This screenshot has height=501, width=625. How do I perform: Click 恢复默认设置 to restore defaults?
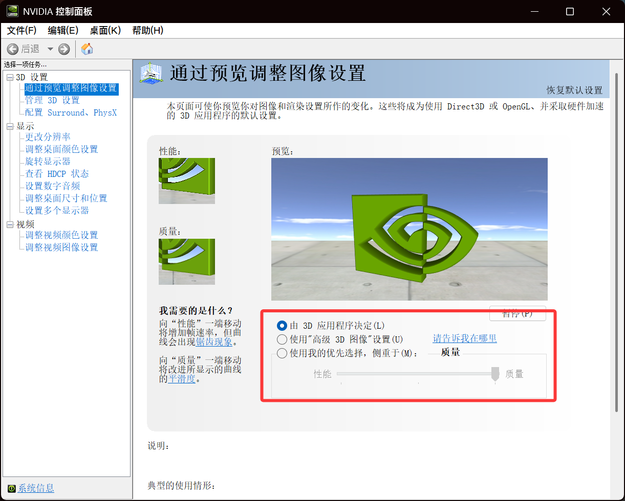coord(574,90)
